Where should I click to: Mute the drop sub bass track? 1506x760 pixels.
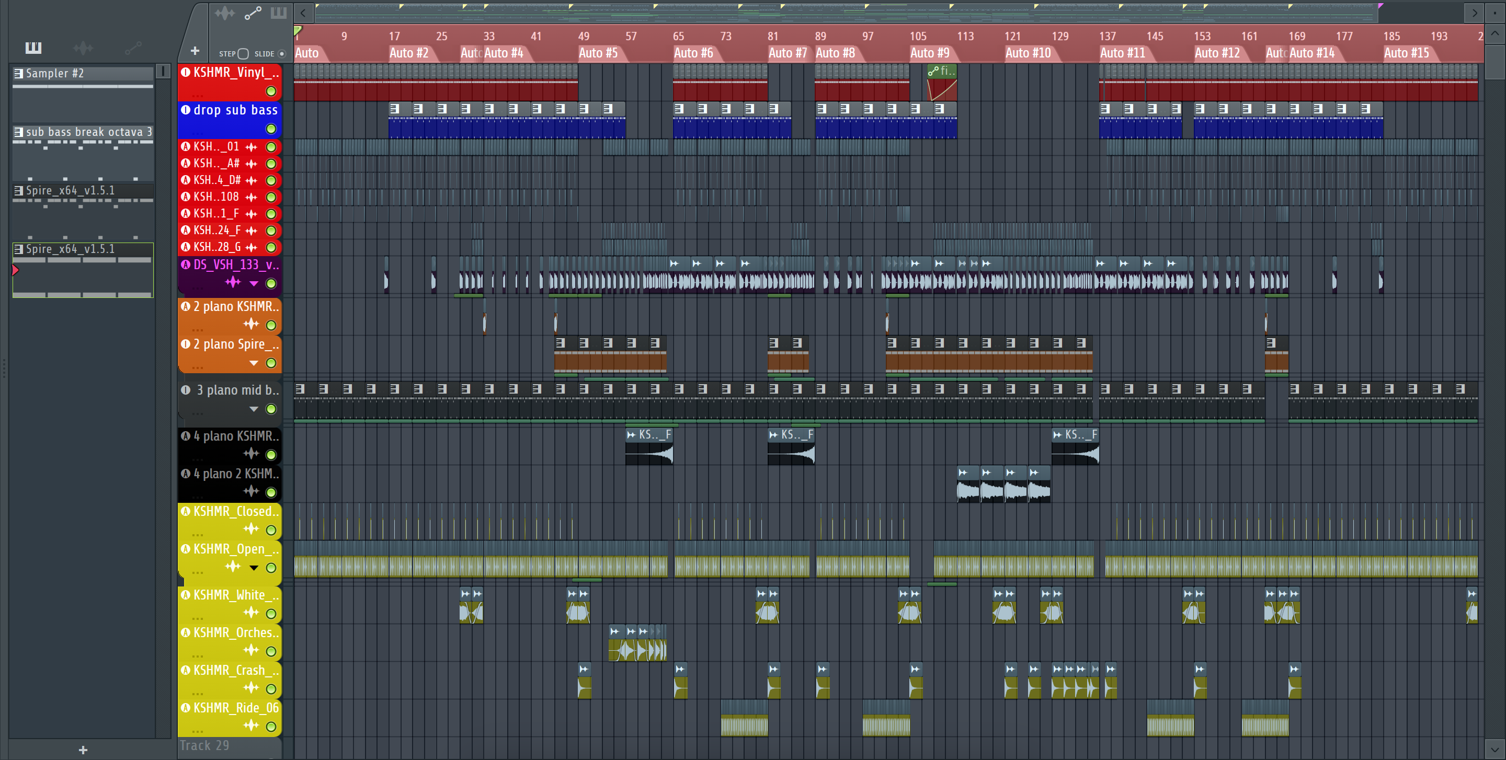coord(271,129)
